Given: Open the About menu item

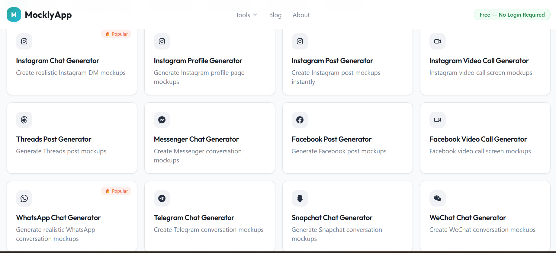Looking at the screenshot, I should [301, 15].
